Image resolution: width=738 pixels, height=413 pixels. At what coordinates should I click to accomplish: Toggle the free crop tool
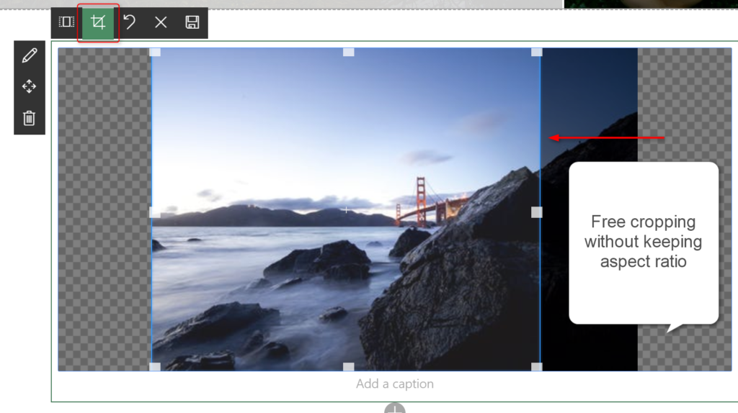point(98,22)
